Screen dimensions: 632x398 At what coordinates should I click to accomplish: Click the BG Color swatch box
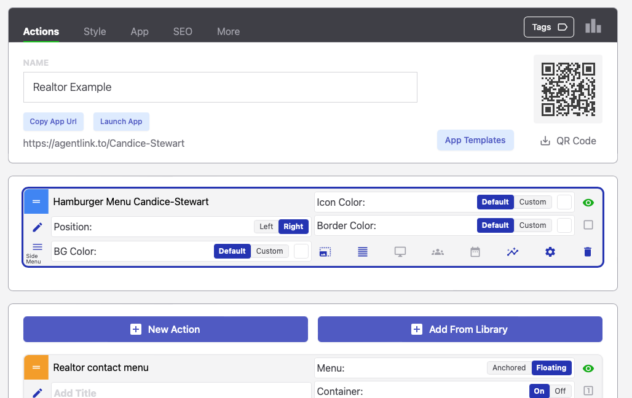[x=301, y=251]
